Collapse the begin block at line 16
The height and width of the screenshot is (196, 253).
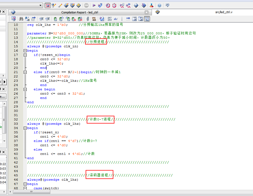click(25, 51)
